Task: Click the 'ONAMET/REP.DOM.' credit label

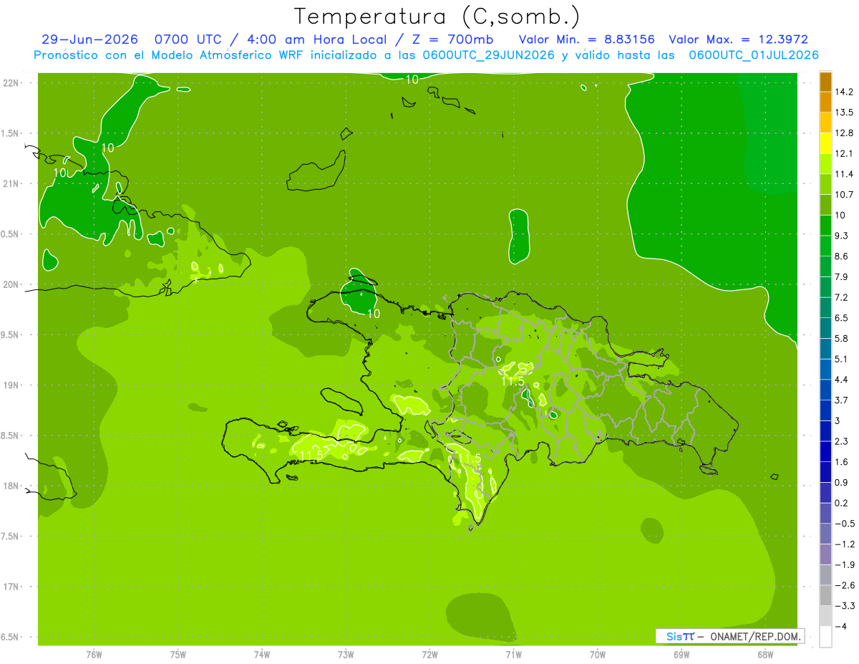Action: pyautogui.click(x=755, y=636)
